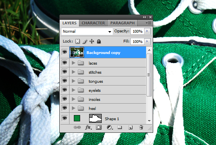Hide the stitches group
Screen dimensions: 216x145
(x=65, y=72)
